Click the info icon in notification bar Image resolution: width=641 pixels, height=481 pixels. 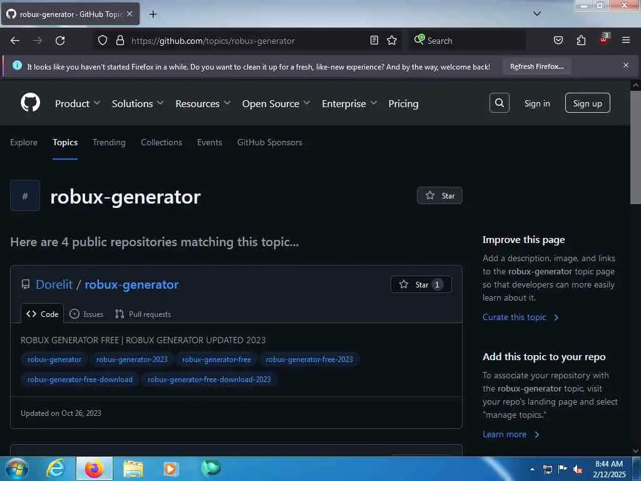17,65
